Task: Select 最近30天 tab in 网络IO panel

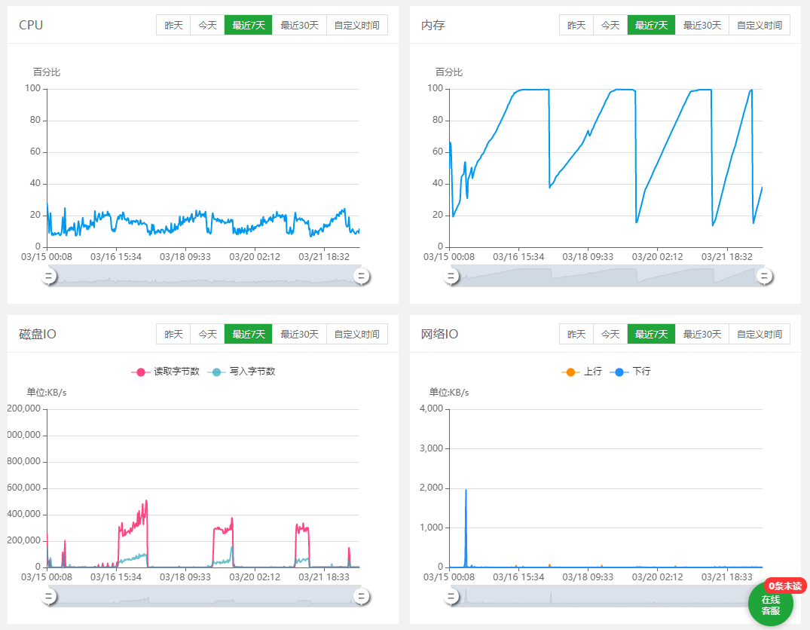Action: point(702,335)
